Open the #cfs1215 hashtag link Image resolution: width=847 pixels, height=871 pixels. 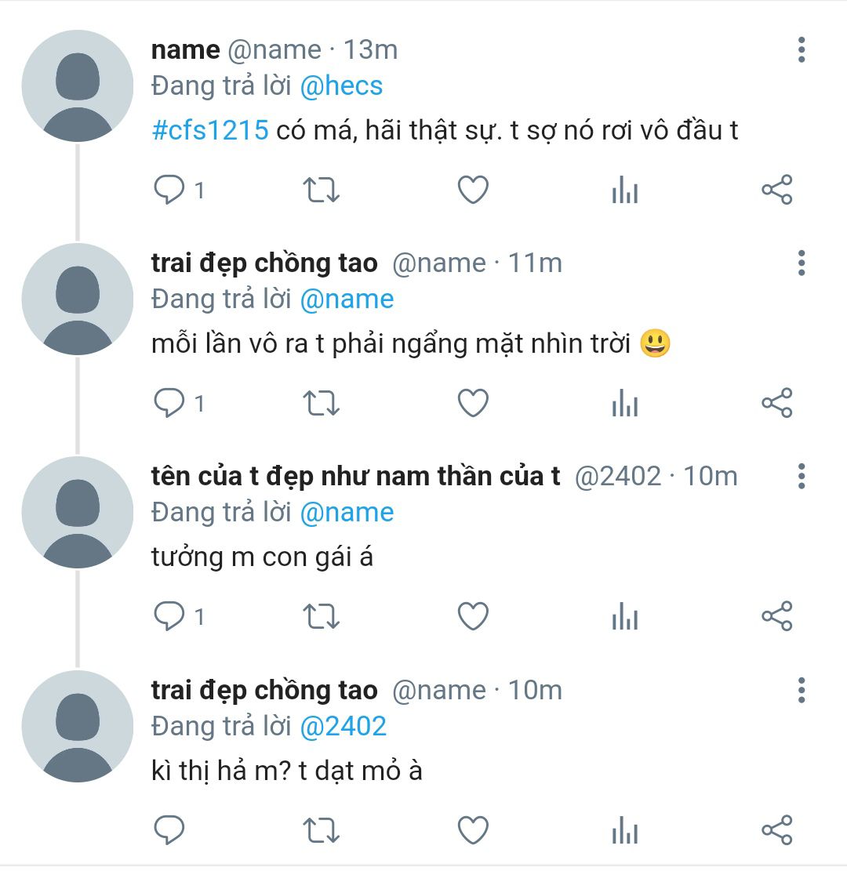click(209, 130)
